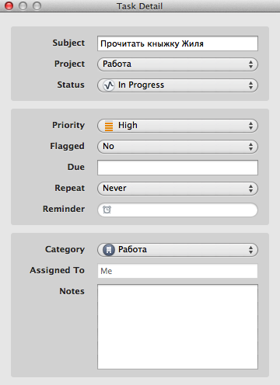The width and height of the screenshot is (280, 385).
Task: Open the Project dropdown showing Работа
Action: [x=177, y=64]
